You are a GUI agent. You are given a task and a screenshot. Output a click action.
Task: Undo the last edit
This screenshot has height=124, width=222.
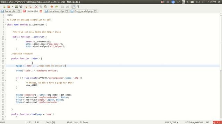(52, 7)
